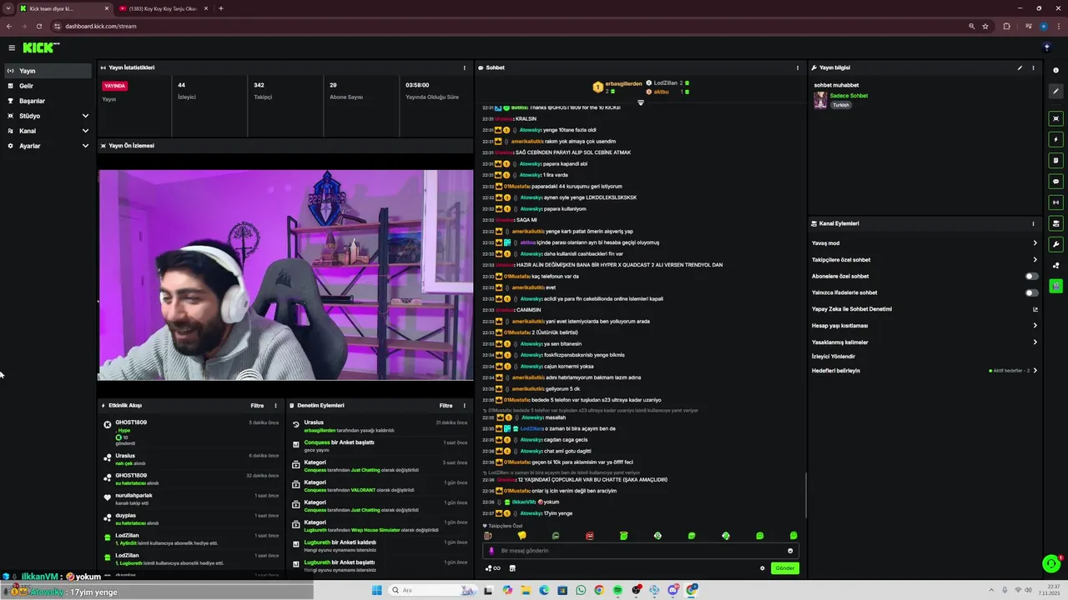Open Spotify from the taskbar
The image size is (1068, 600).
pyautogui.click(x=617, y=590)
